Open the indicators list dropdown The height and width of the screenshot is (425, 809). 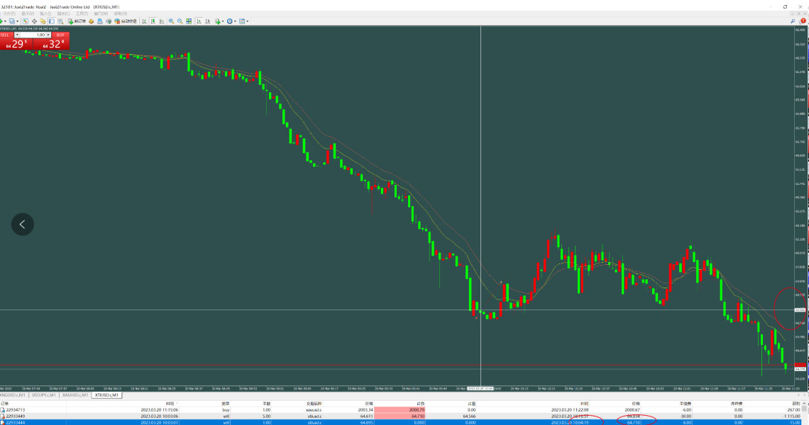[219, 21]
